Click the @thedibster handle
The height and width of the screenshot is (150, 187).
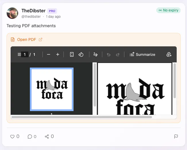coord(31,17)
